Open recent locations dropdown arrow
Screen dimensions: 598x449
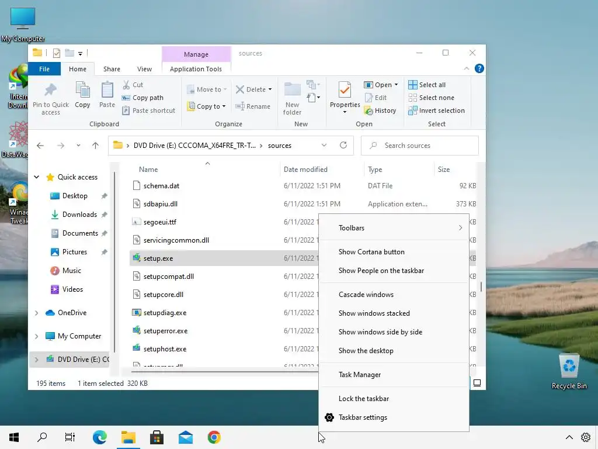(78, 146)
